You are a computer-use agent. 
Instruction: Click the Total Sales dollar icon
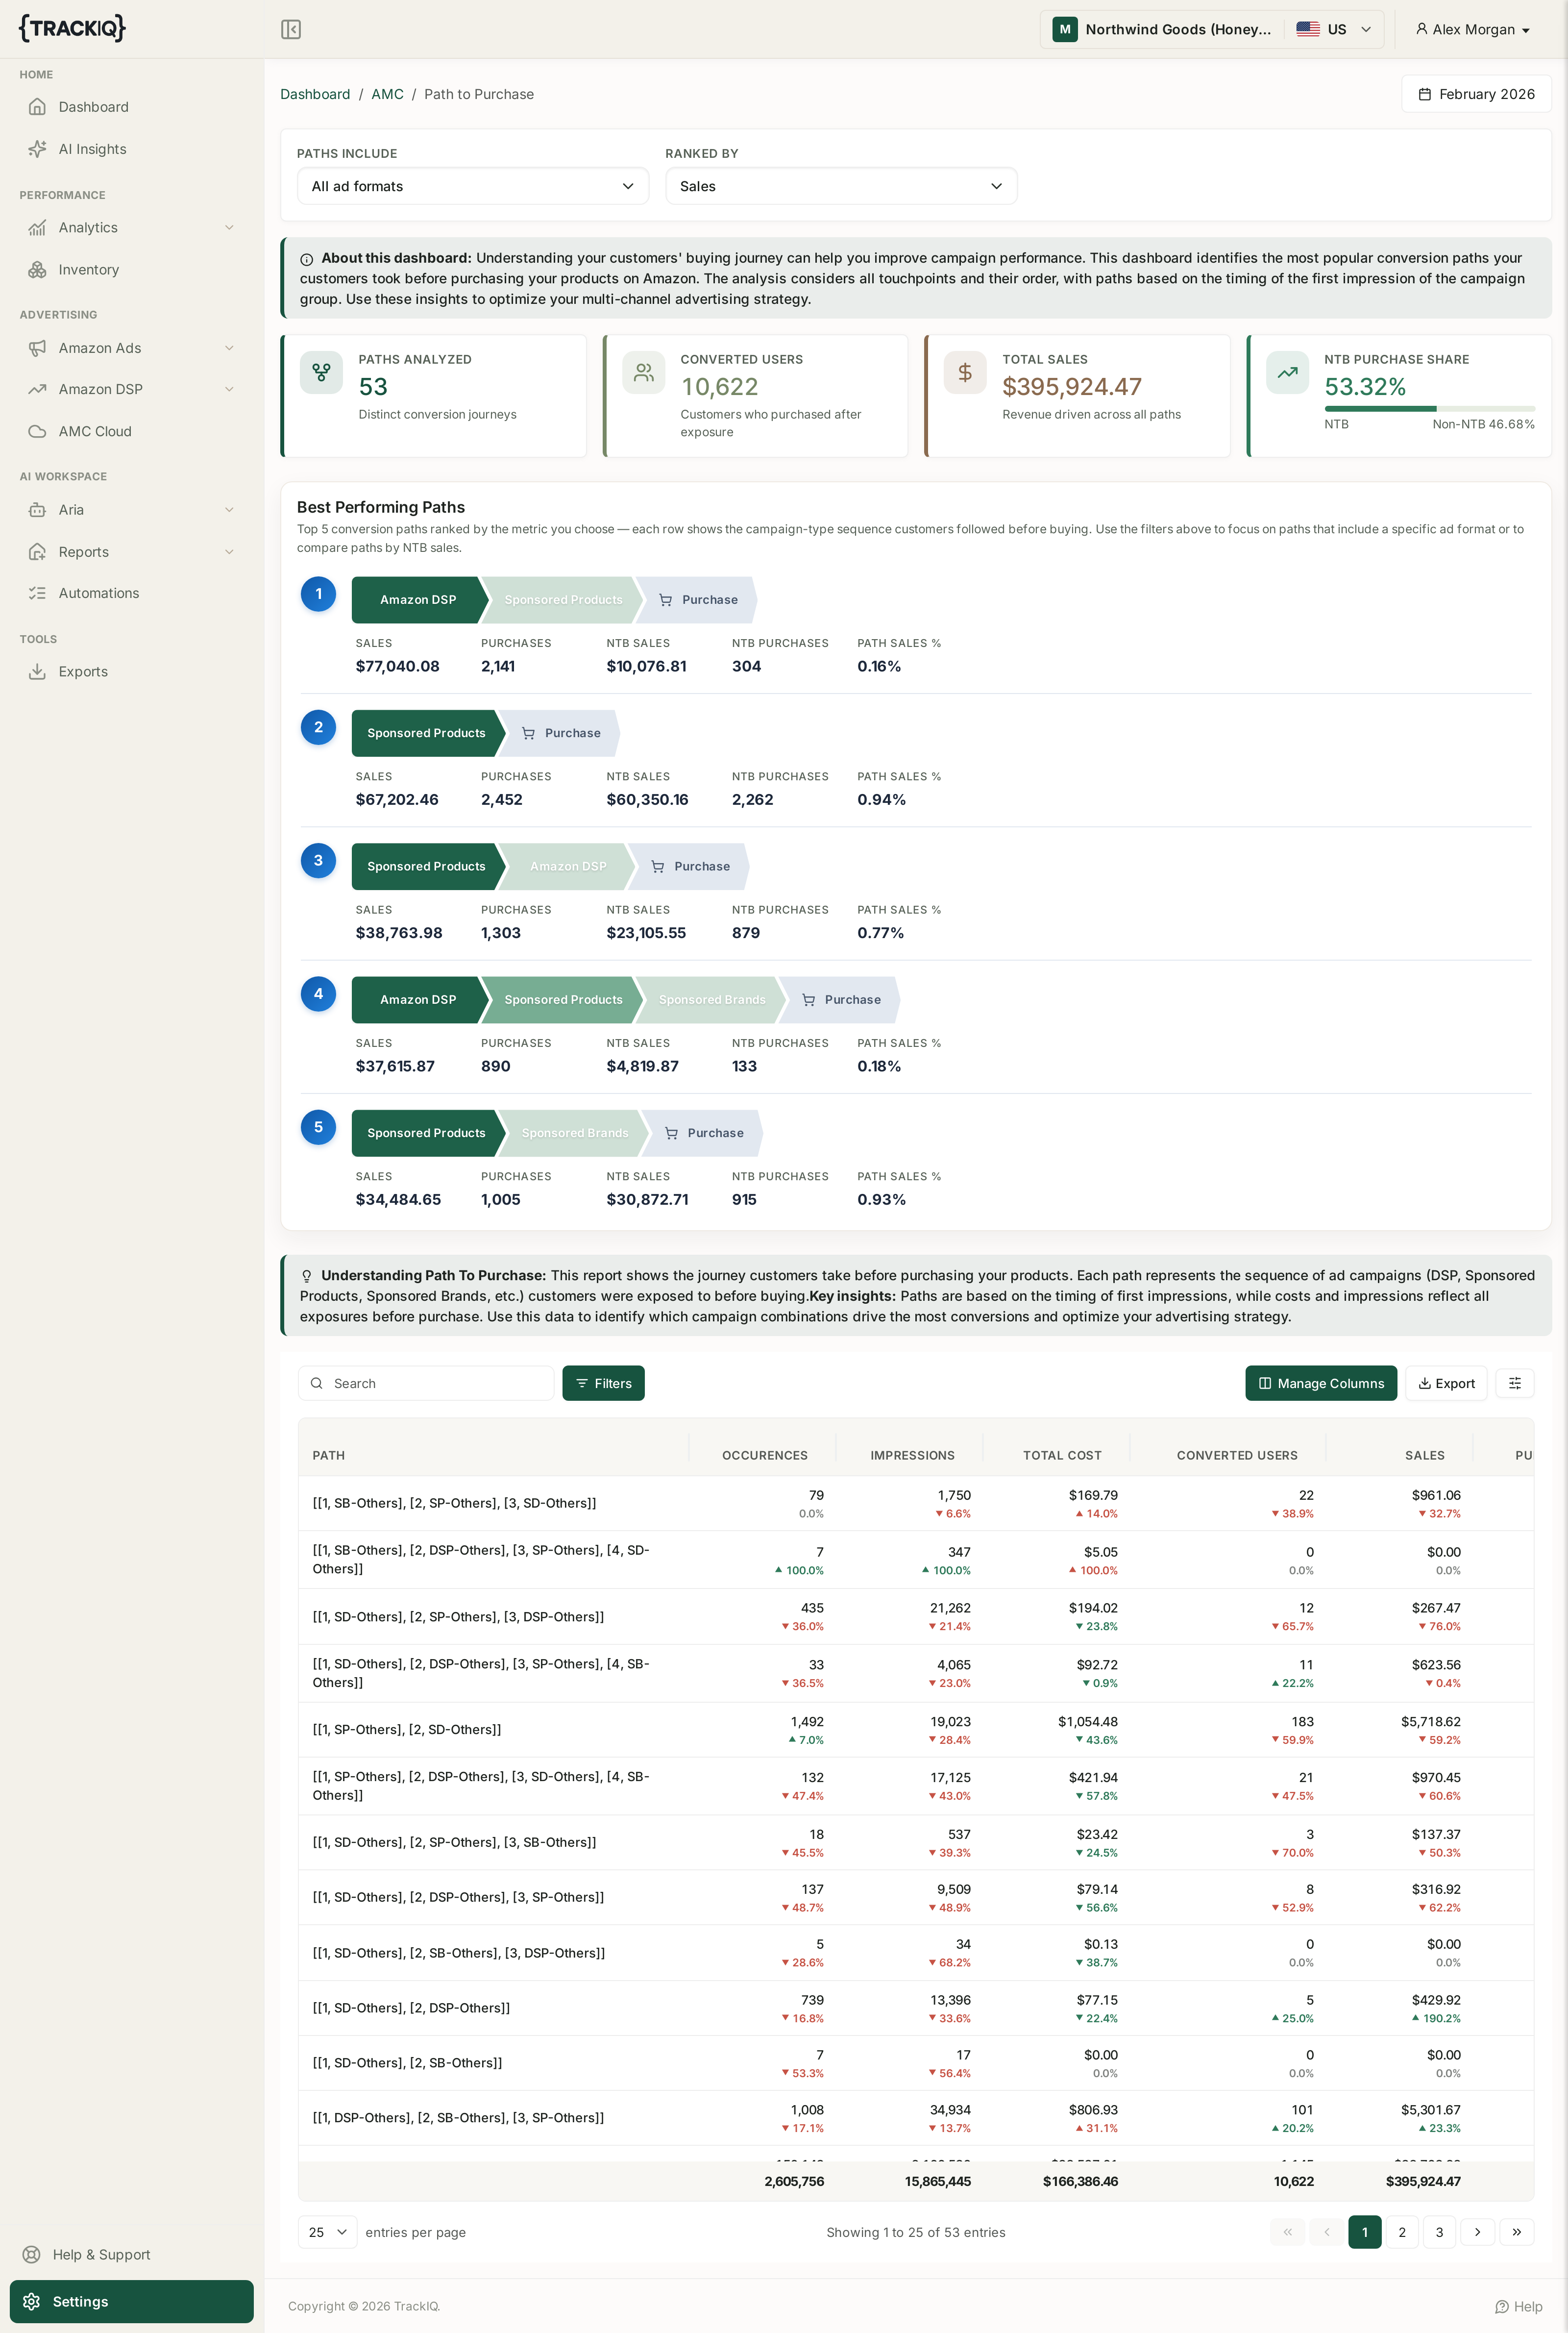965,373
